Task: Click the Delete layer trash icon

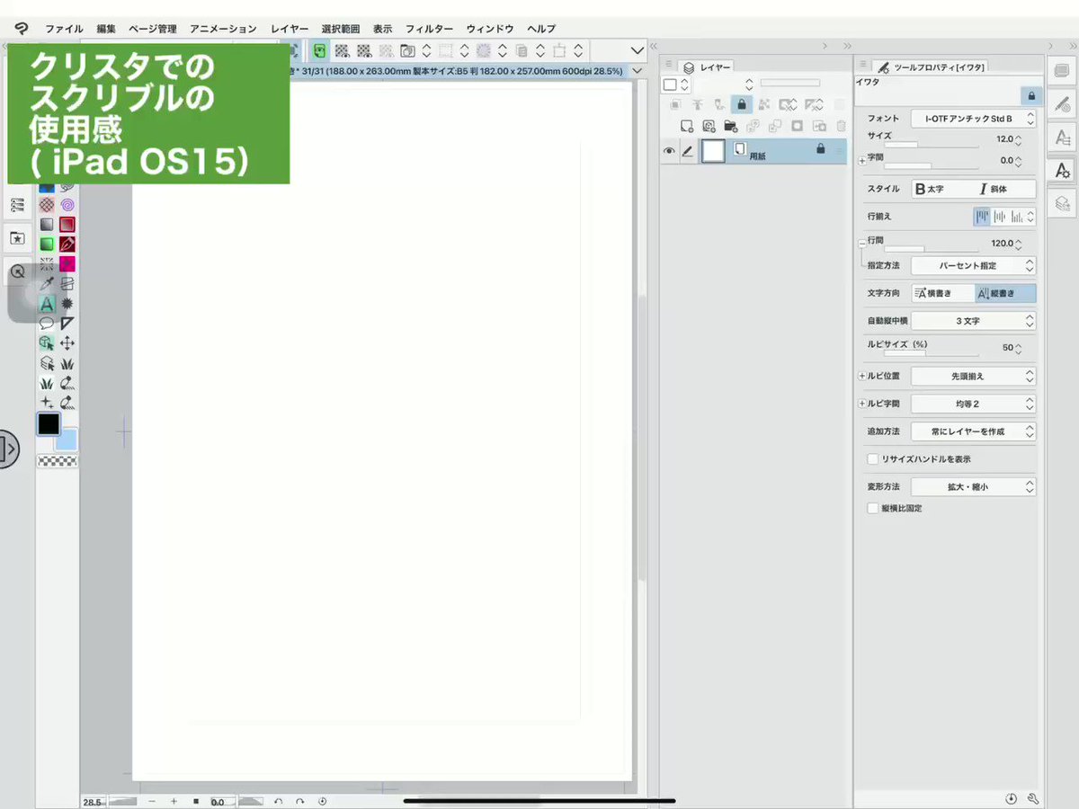Action: point(842,126)
